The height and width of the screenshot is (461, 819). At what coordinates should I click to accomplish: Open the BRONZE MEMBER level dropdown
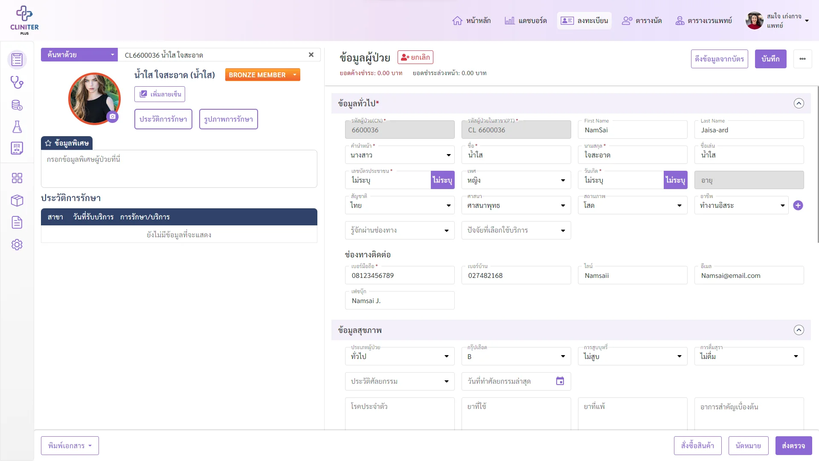point(262,75)
